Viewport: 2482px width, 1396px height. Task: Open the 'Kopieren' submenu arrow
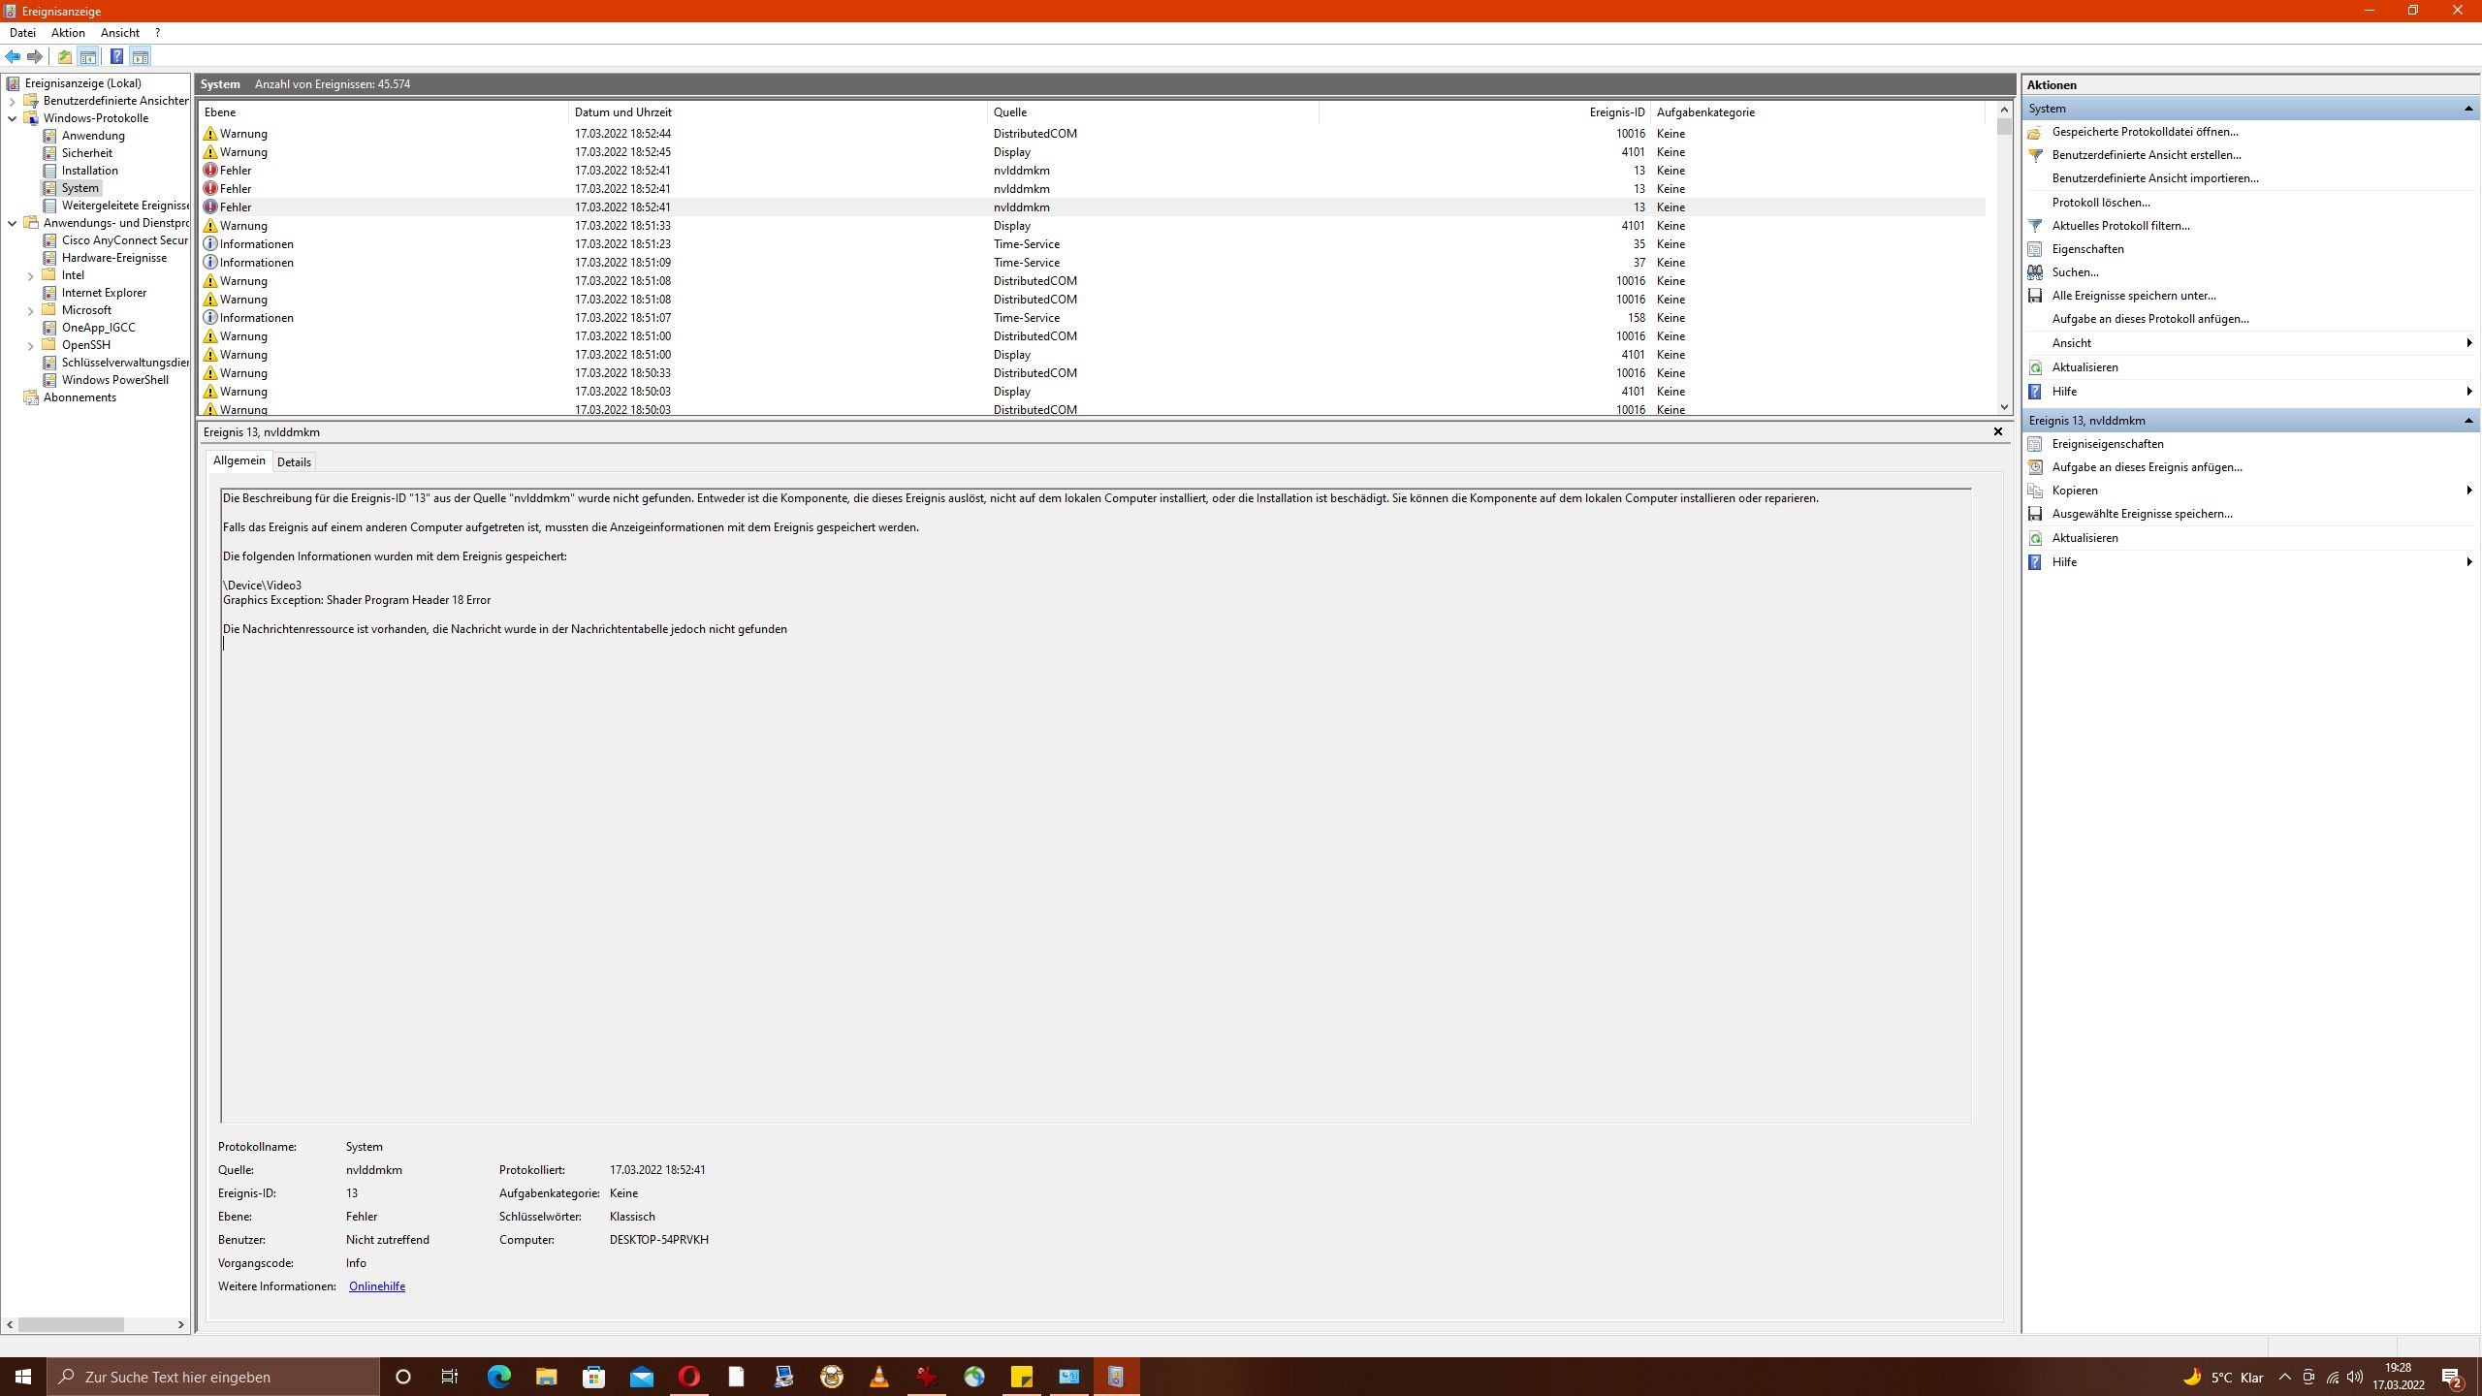(2468, 491)
